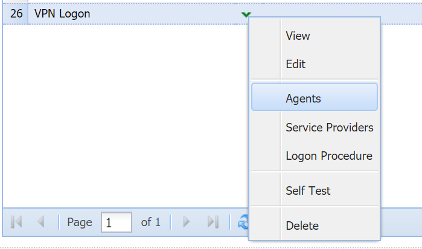
Task: Go to the first page of results
Action: 16,222
